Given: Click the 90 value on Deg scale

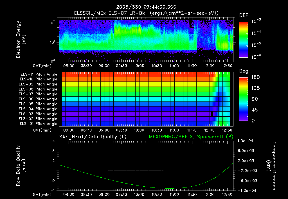Looking at the screenshot, I should pyautogui.click(x=255, y=99).
